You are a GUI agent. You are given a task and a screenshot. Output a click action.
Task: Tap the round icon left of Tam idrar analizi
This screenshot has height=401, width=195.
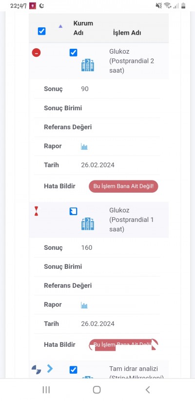36,370
